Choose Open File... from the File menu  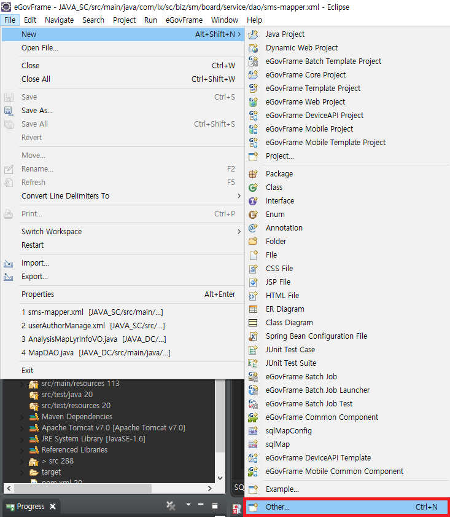click(x=122, y=48)
